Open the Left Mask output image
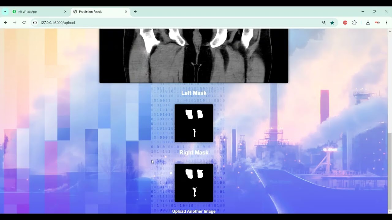392x220 pixels. point(194,123)
